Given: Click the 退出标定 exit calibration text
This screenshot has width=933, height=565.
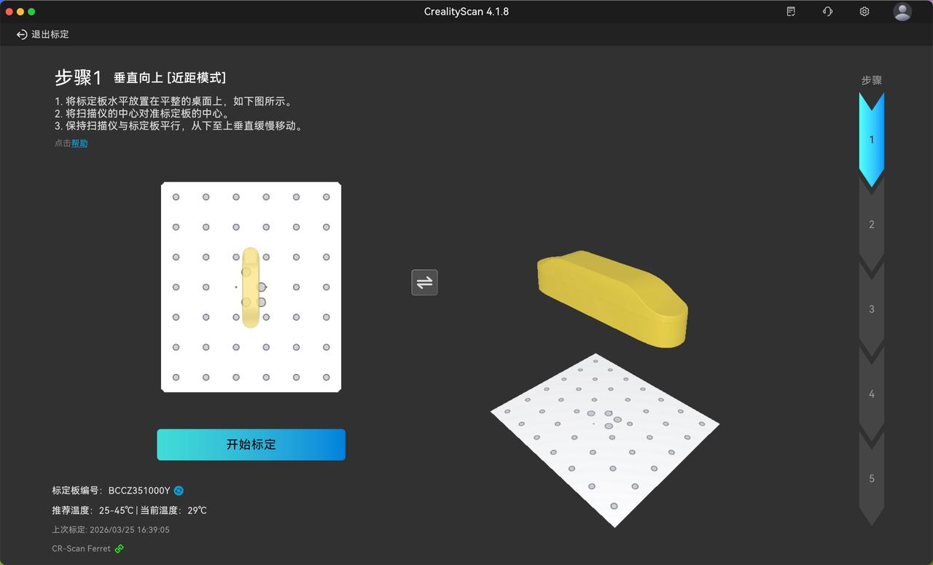Looking at the screenshot, I should click(50, 34).
